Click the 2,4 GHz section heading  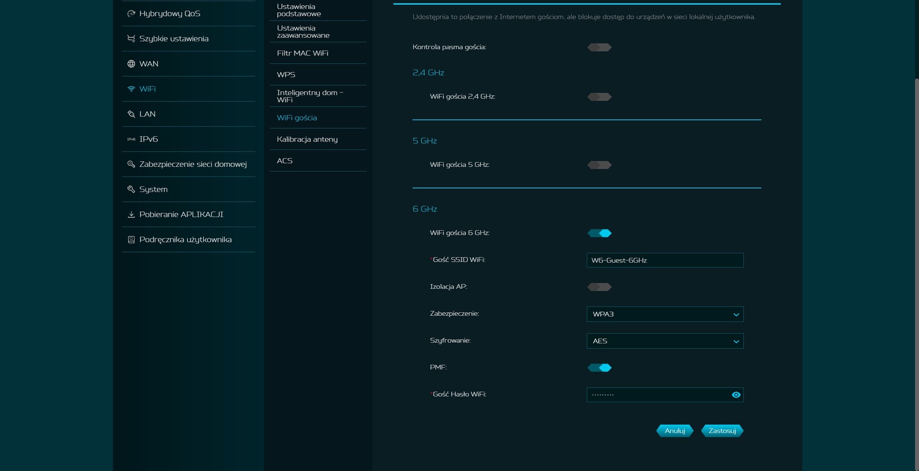tap(428, 73)
